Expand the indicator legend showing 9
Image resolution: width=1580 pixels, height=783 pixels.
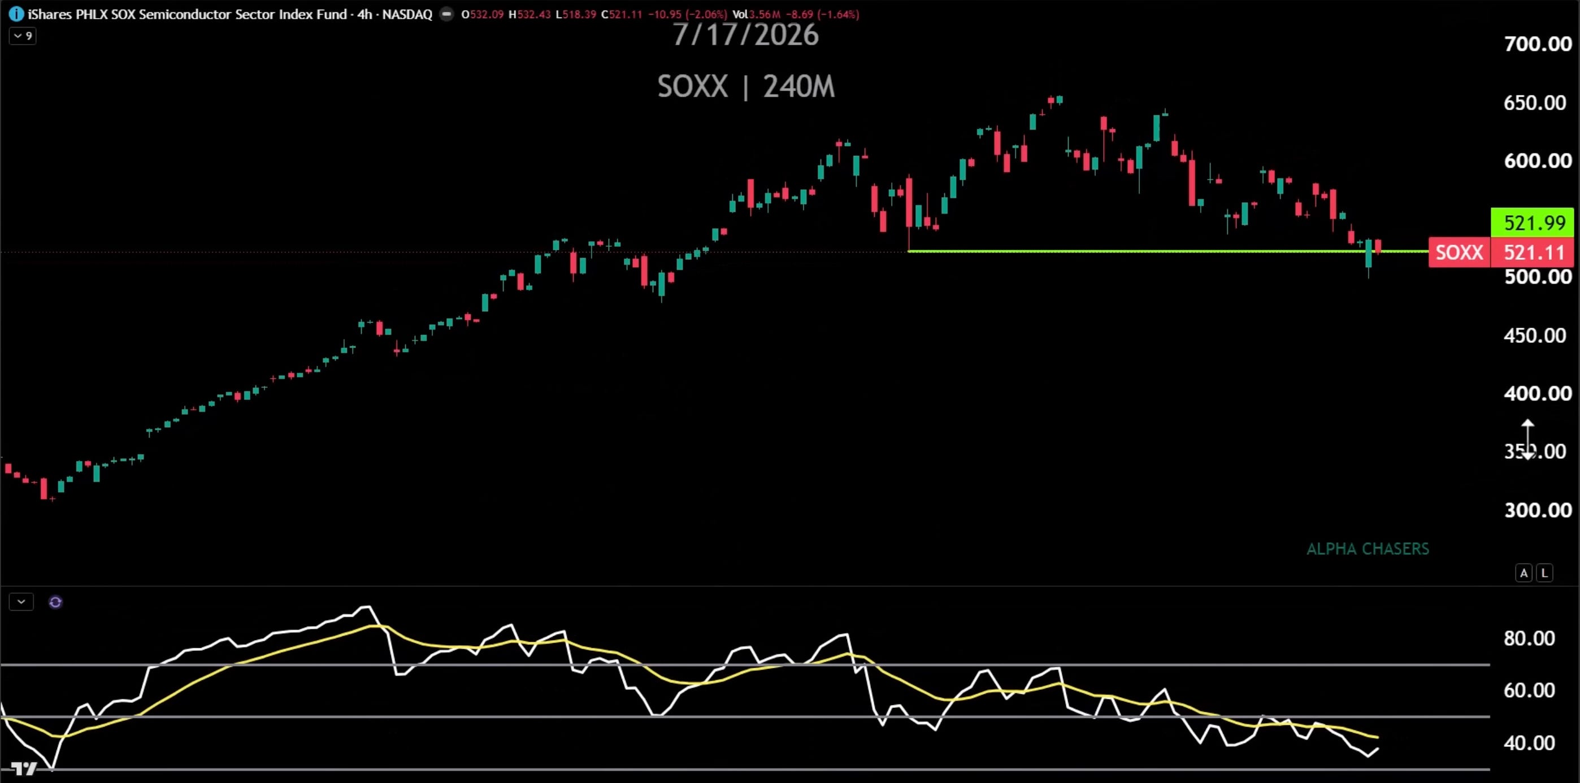point(23,36)
